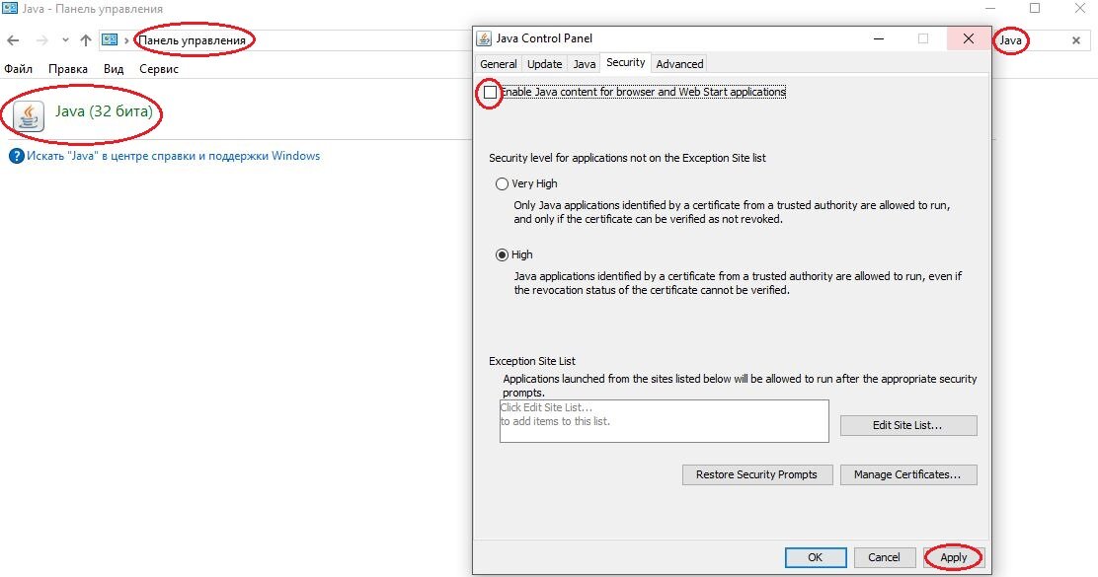Open the Вид menu
The image size is (1098, 577).
click(114, 68)
